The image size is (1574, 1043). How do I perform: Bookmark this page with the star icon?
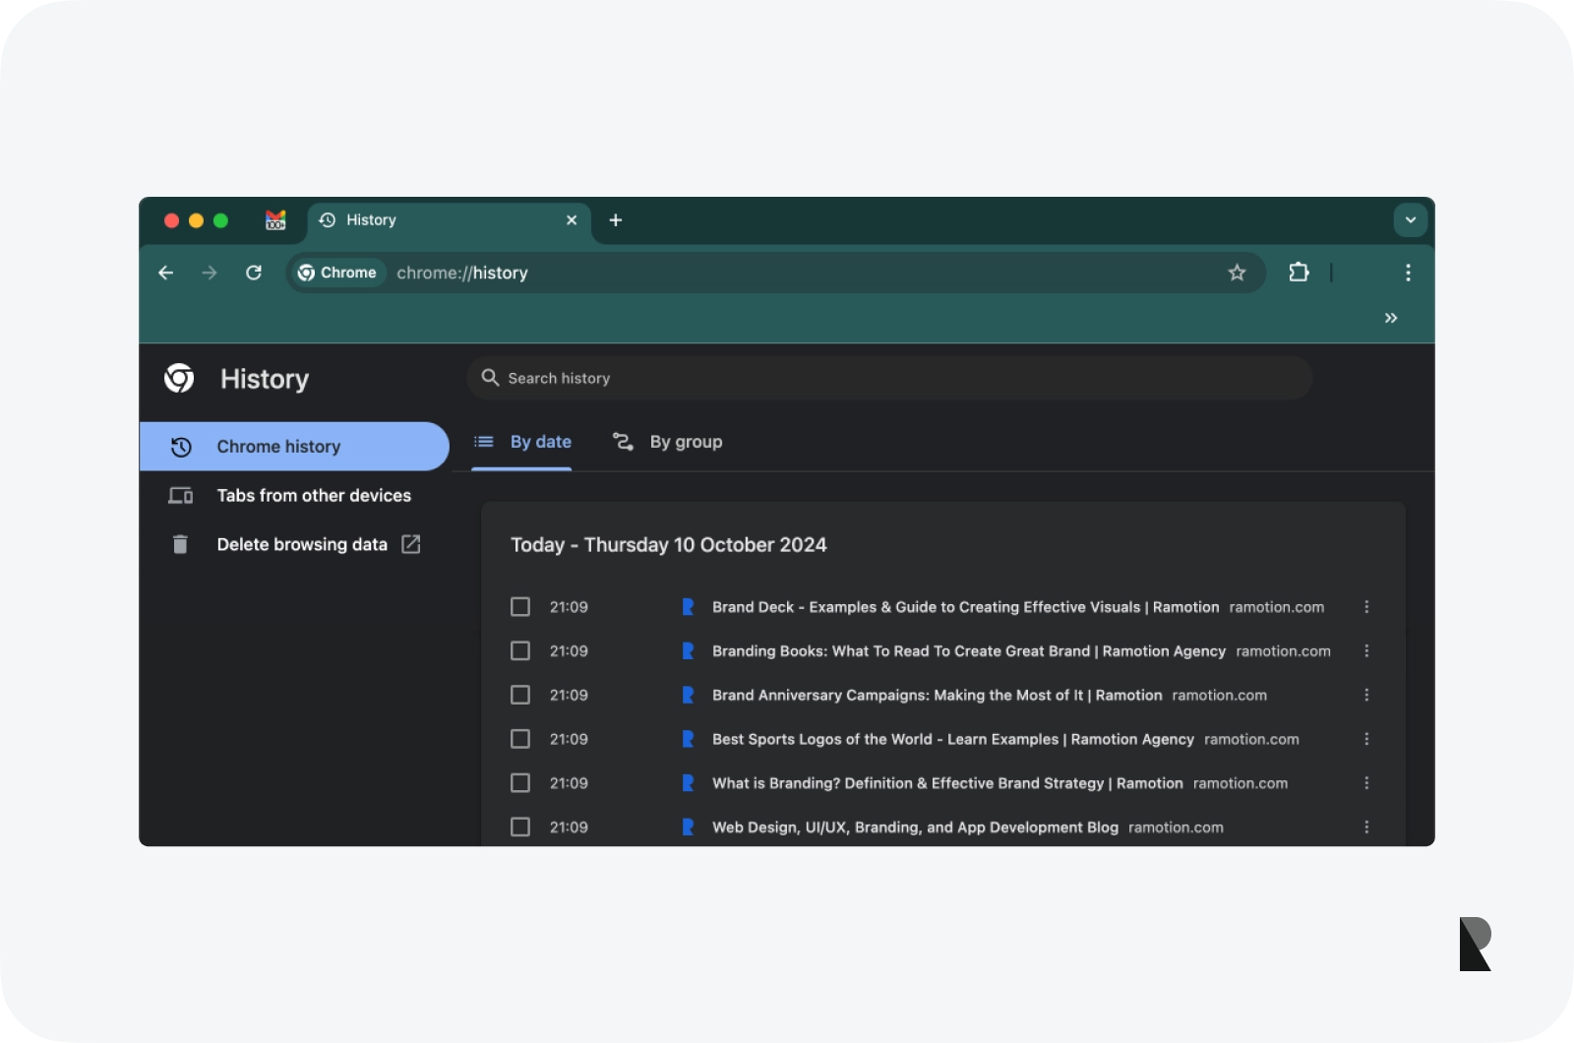1237,273
